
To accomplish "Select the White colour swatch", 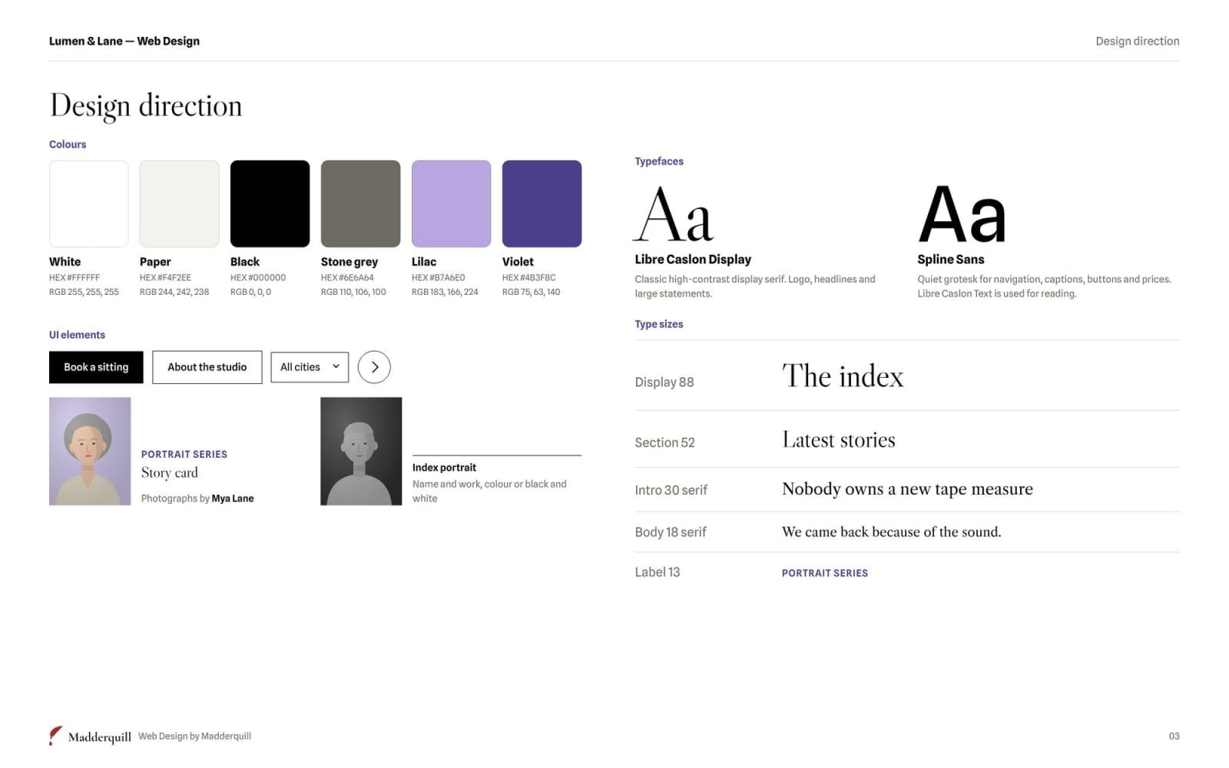I will (89, 204).
